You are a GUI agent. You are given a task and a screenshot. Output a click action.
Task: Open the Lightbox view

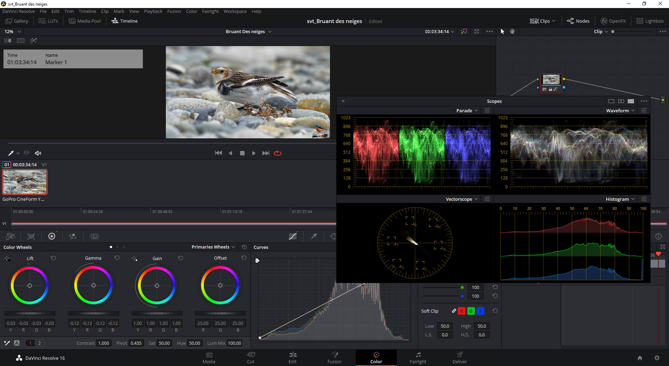(650, 21)
